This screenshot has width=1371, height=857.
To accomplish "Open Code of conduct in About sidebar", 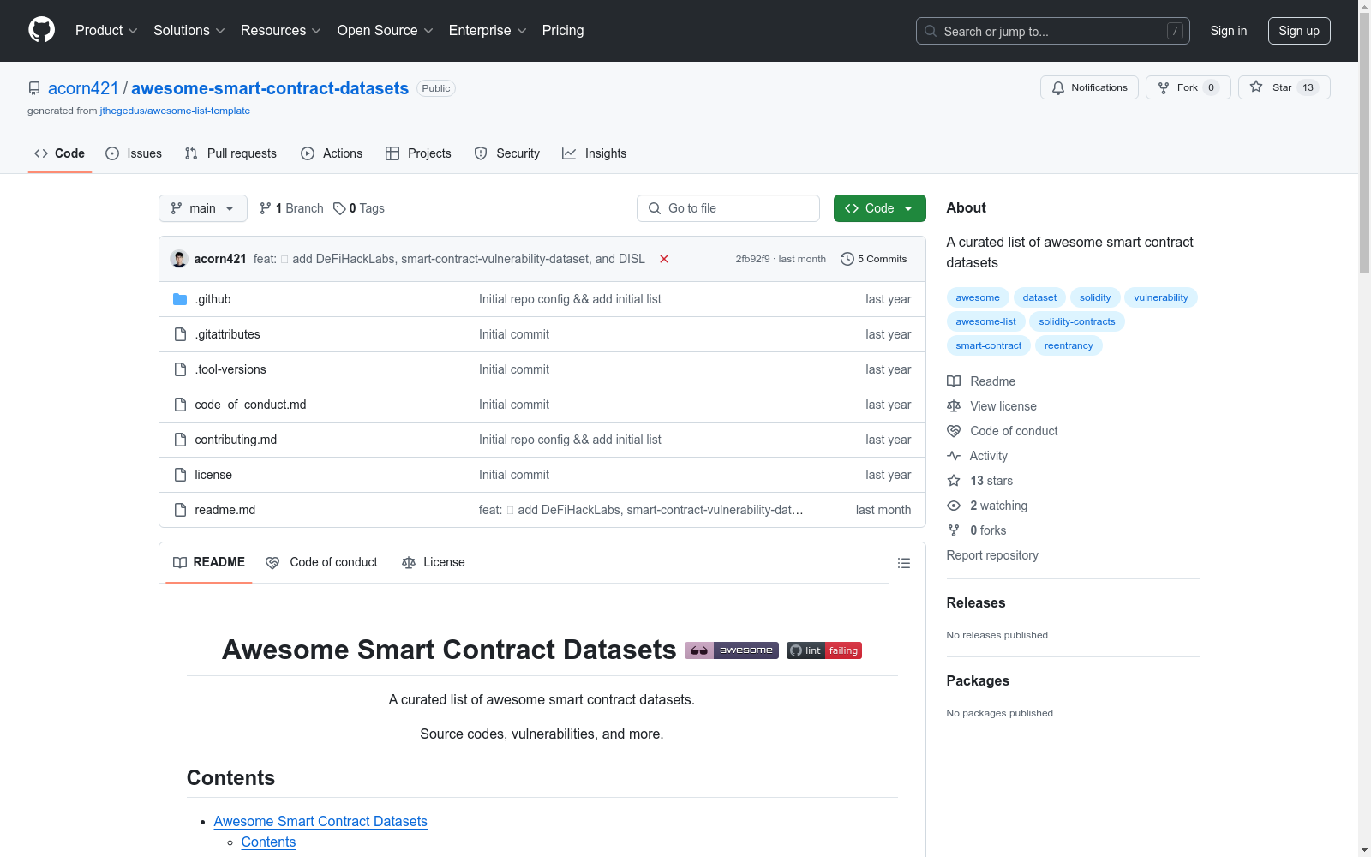I will pos(1003,431).
